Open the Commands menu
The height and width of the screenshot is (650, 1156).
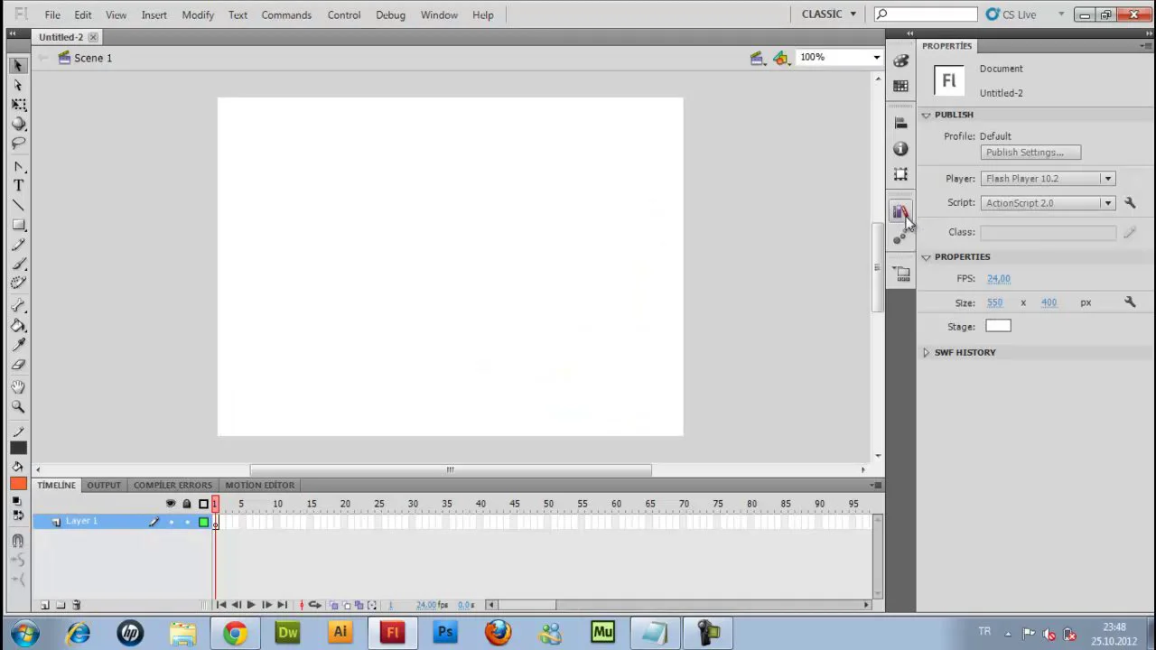pos(286,15)
